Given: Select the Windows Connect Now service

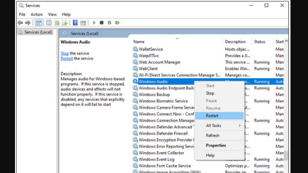Looking at the screenshot, I should [166, 114].
